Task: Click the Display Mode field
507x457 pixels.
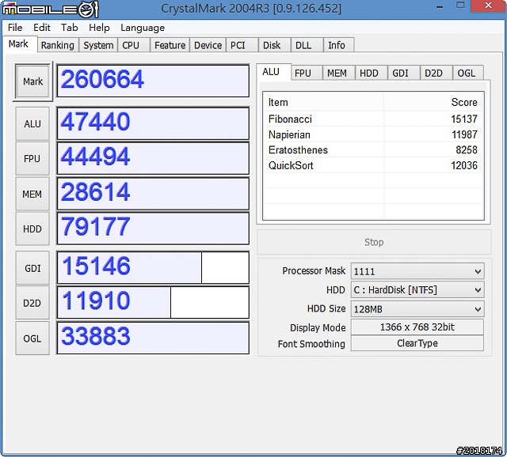Action: pyautogui.click(x=417, y=327)
